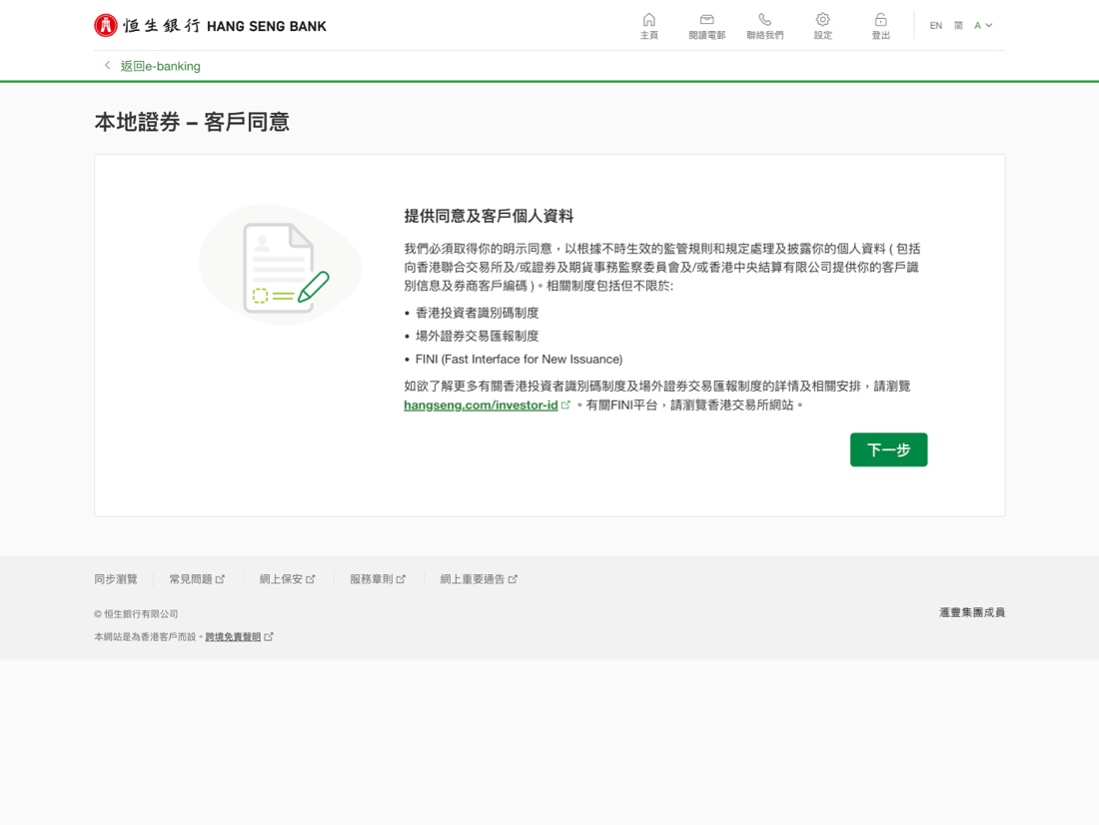Click the green 下一步 button
The width and height of the screenshot is (1099, 825).
point(888,449)
